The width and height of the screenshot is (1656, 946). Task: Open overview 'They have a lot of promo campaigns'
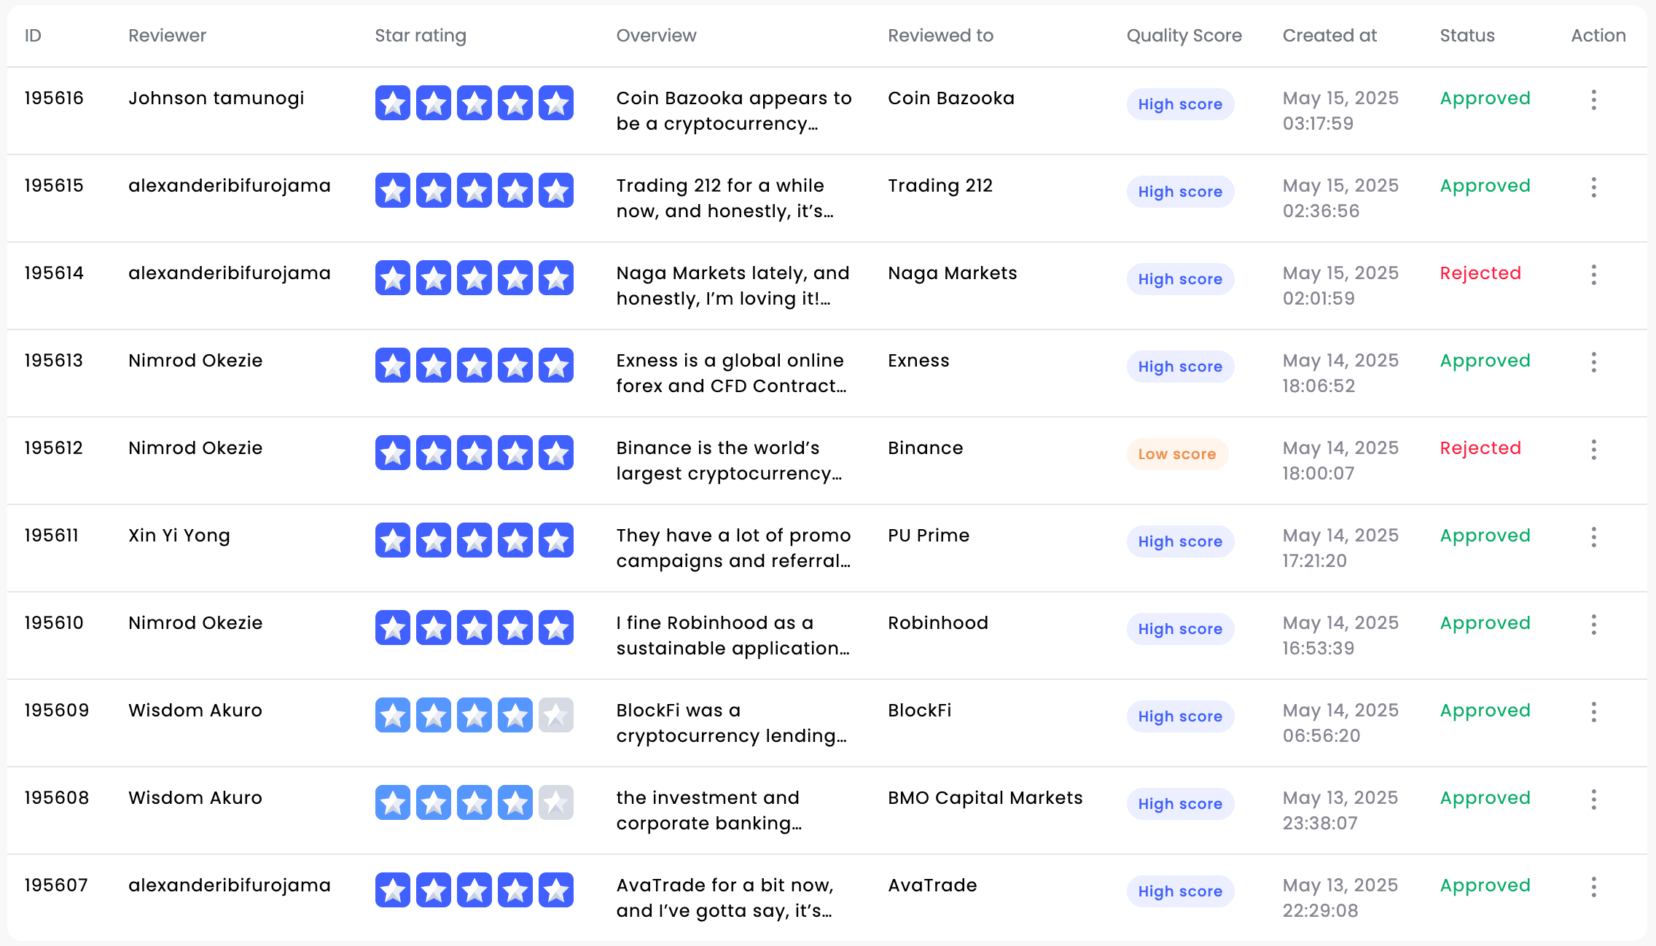733,548
